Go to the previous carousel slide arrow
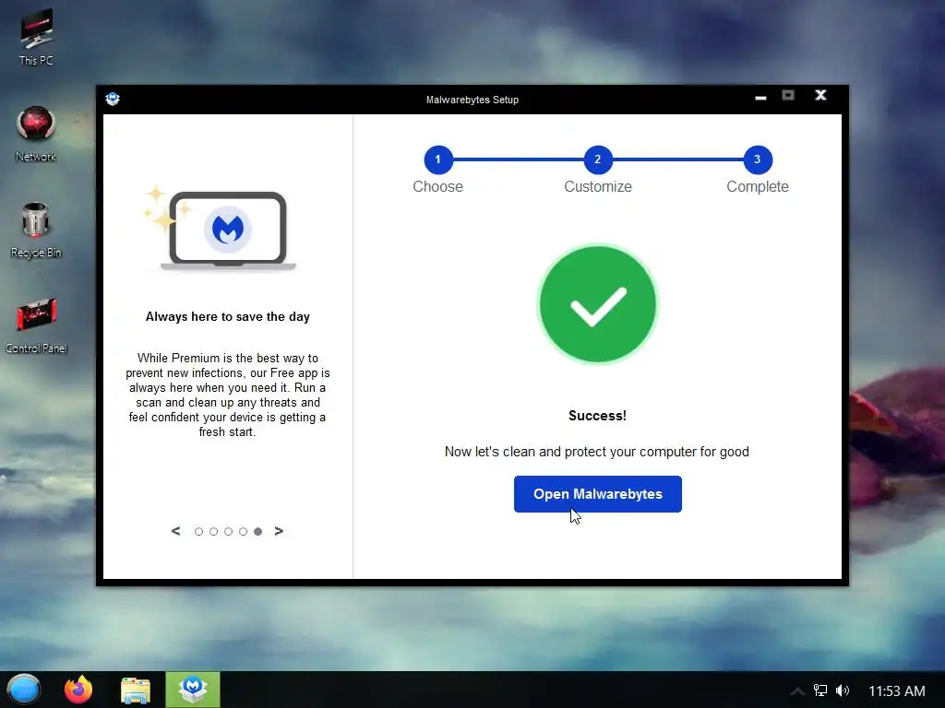 (x=175, y=531)
